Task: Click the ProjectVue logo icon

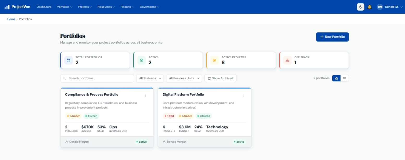Action: [x=7, y=7]
